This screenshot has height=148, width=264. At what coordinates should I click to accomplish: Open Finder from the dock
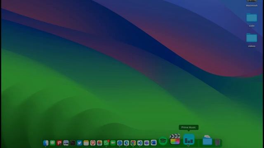(x=46, y=143)
